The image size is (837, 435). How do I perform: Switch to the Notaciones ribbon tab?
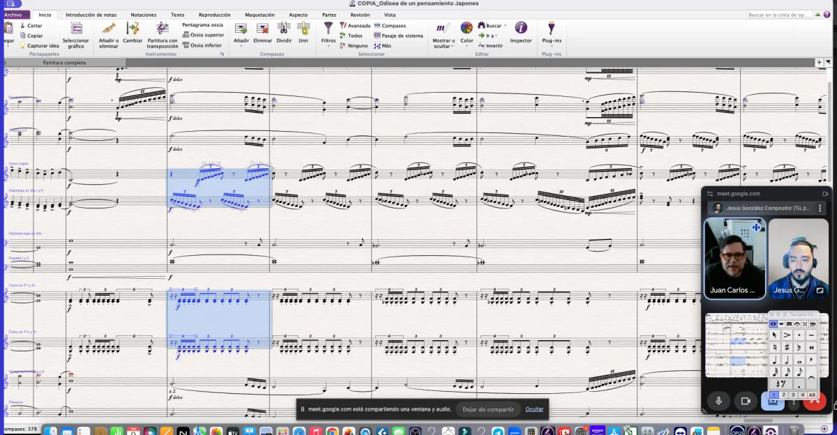tap(144, 15)
